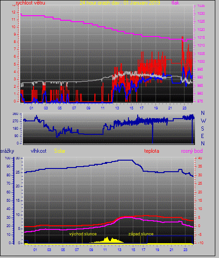Click the 'srážky' rainfall legend label

click(7, 151)
